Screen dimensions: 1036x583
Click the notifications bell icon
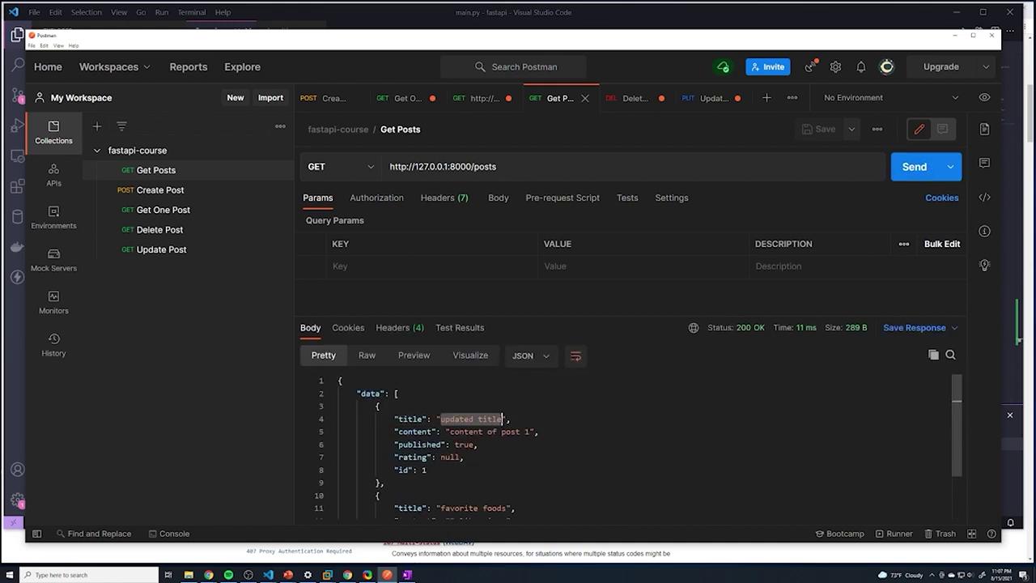tap(861, 67)
